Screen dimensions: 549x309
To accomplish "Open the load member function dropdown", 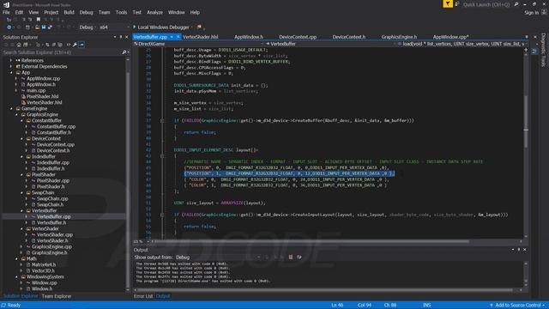I will (x=462, y=44).
